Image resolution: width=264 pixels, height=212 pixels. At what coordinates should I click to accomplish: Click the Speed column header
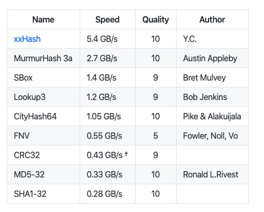tap(107, 19)
